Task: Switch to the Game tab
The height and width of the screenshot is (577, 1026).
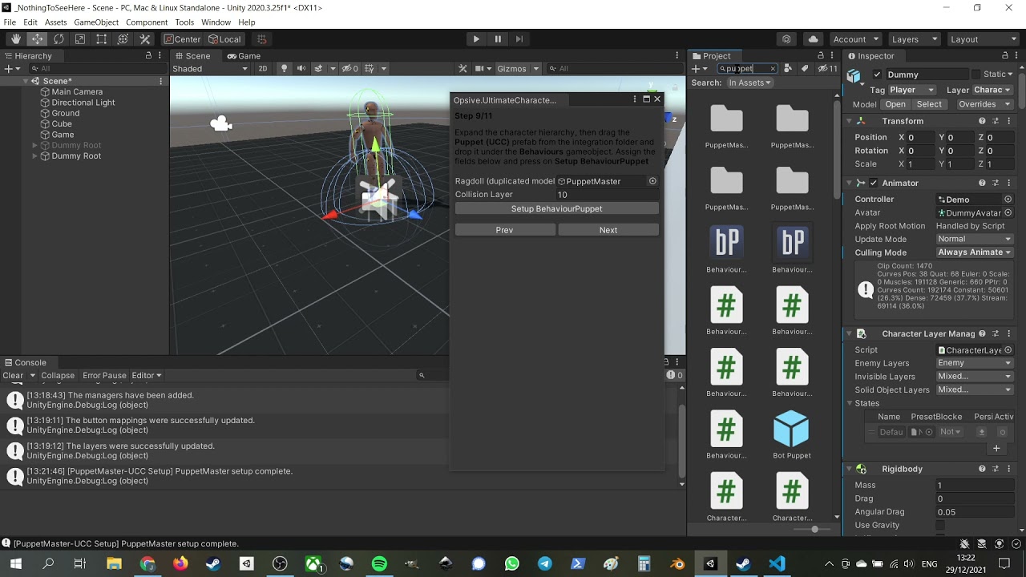Action: tap(244, 56)
